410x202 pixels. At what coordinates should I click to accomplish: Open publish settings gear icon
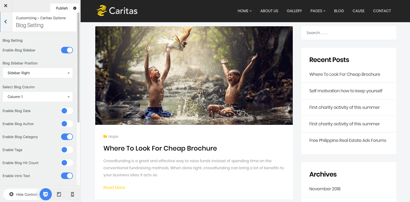pyautogui.click(x=75, y=8)
